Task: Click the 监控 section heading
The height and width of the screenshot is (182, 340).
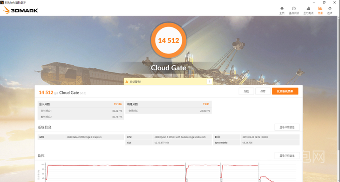Action: point(41,155)
